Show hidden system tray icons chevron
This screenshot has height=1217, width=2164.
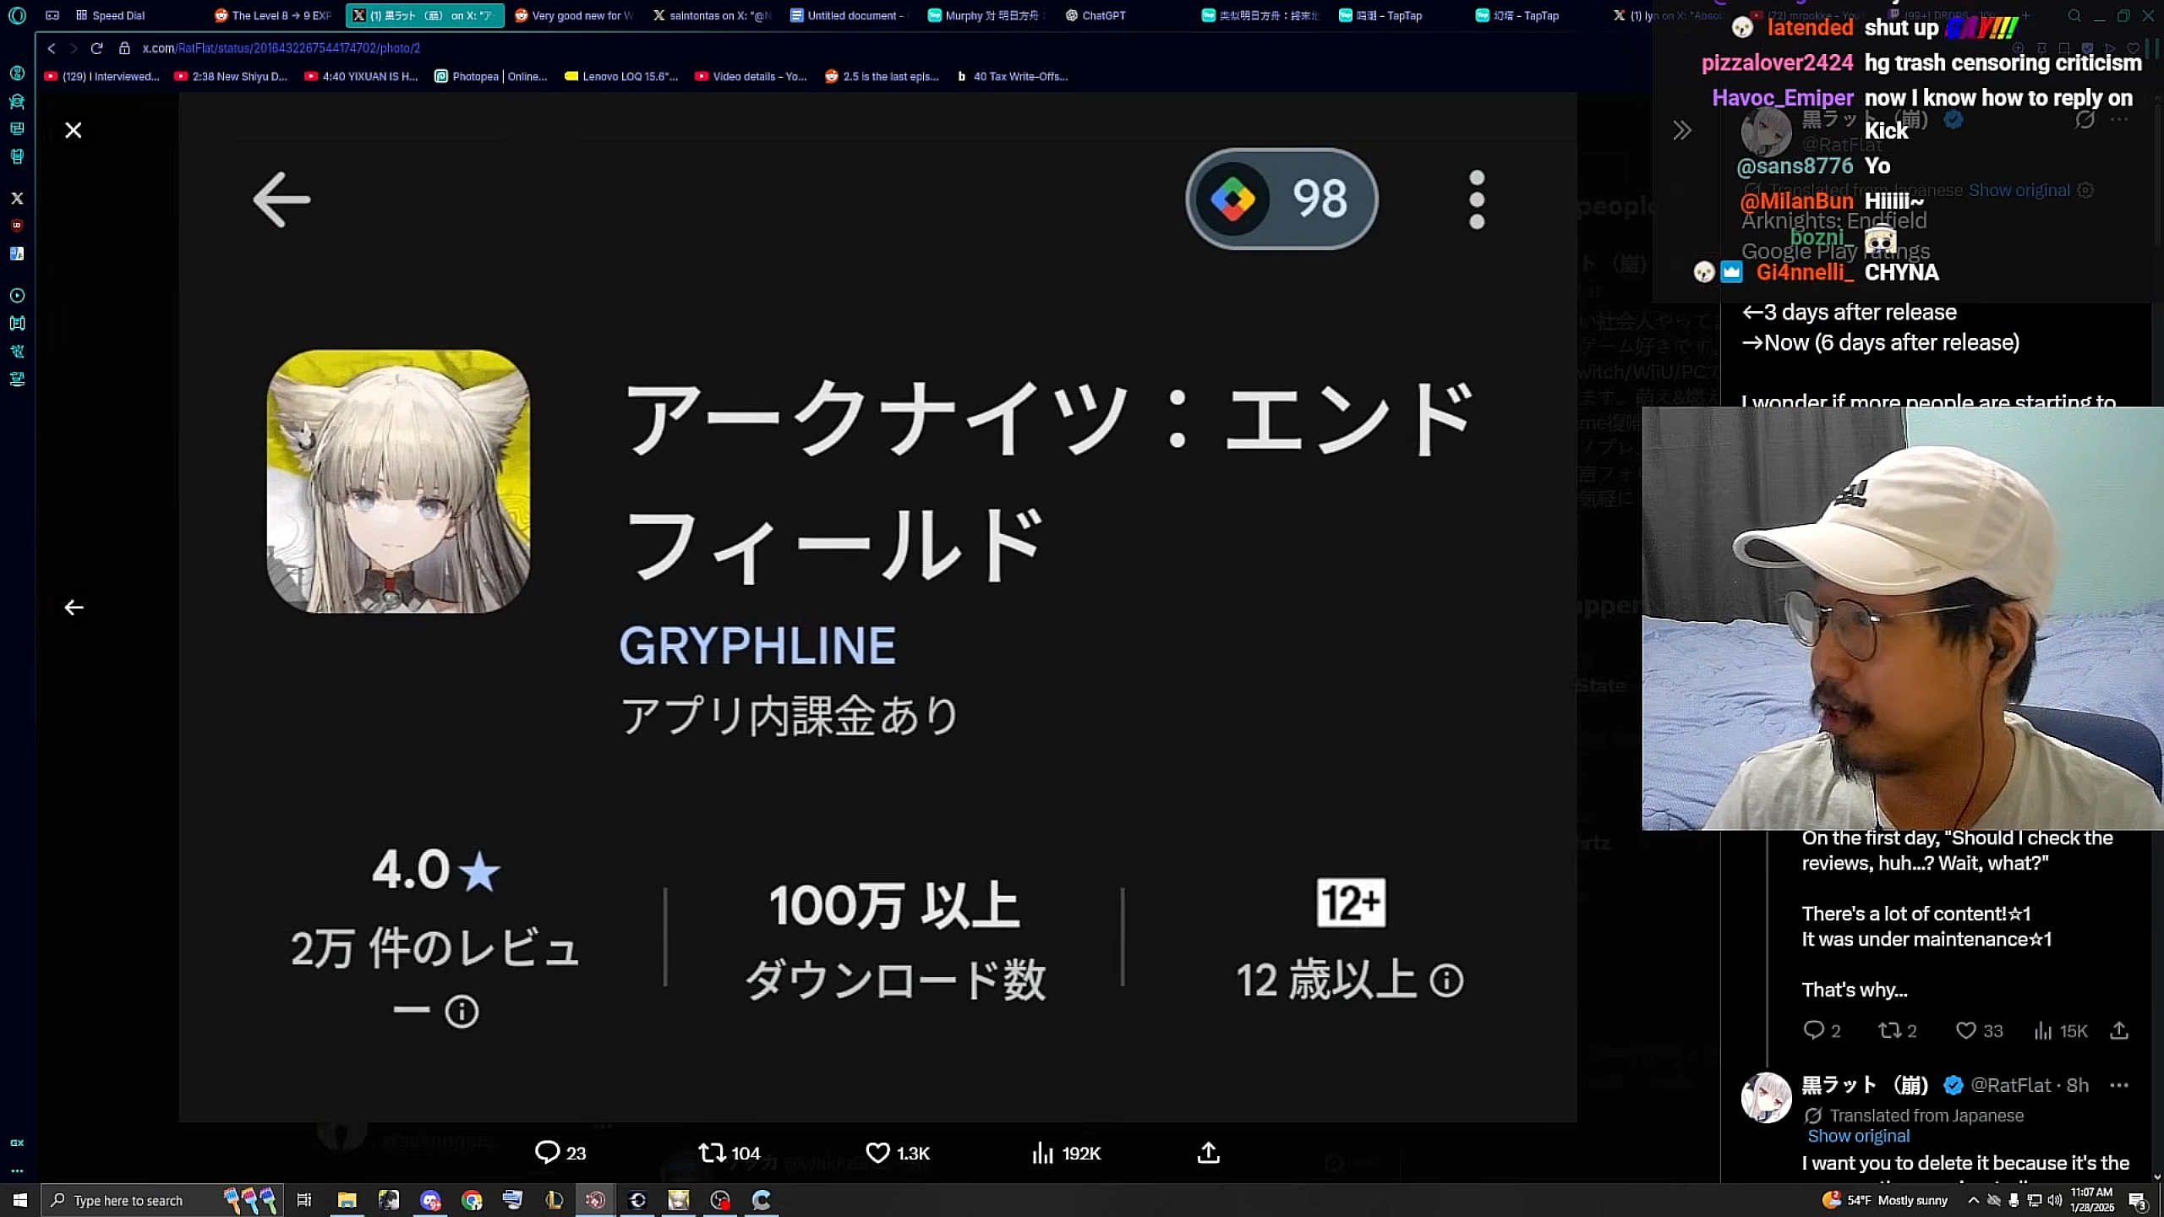[x=1973, y=1200]
